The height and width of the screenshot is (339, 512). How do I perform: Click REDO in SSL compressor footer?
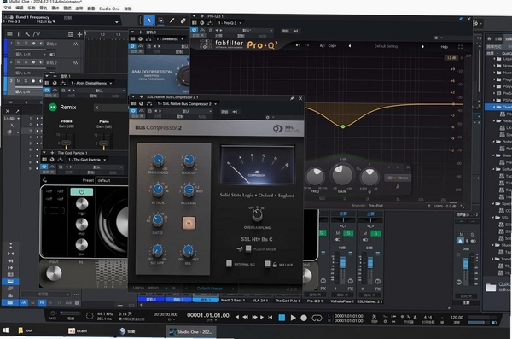tap(154, 288)
